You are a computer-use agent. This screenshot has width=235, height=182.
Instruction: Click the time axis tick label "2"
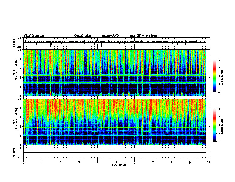click(61, 162)
